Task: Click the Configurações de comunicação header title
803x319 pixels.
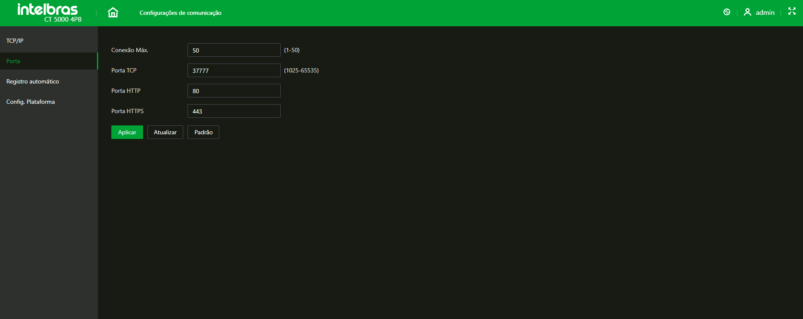Action: [180, 13]
